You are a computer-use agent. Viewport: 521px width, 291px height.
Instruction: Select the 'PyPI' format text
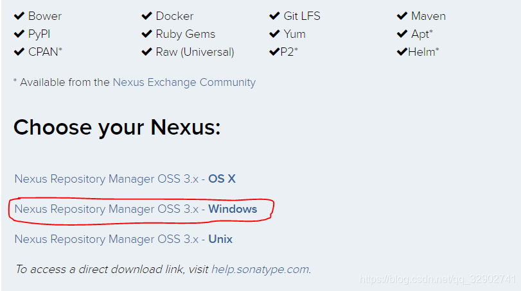(x=39, y=34)
